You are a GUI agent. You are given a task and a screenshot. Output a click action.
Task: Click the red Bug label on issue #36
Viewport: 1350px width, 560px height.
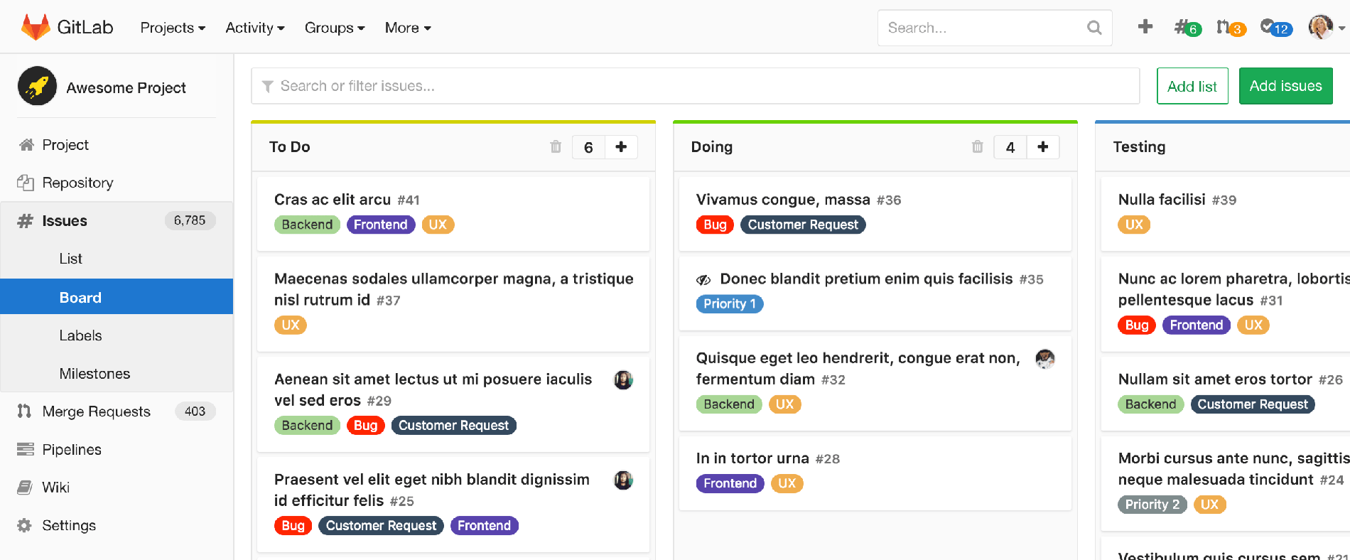tap(714, 225)
